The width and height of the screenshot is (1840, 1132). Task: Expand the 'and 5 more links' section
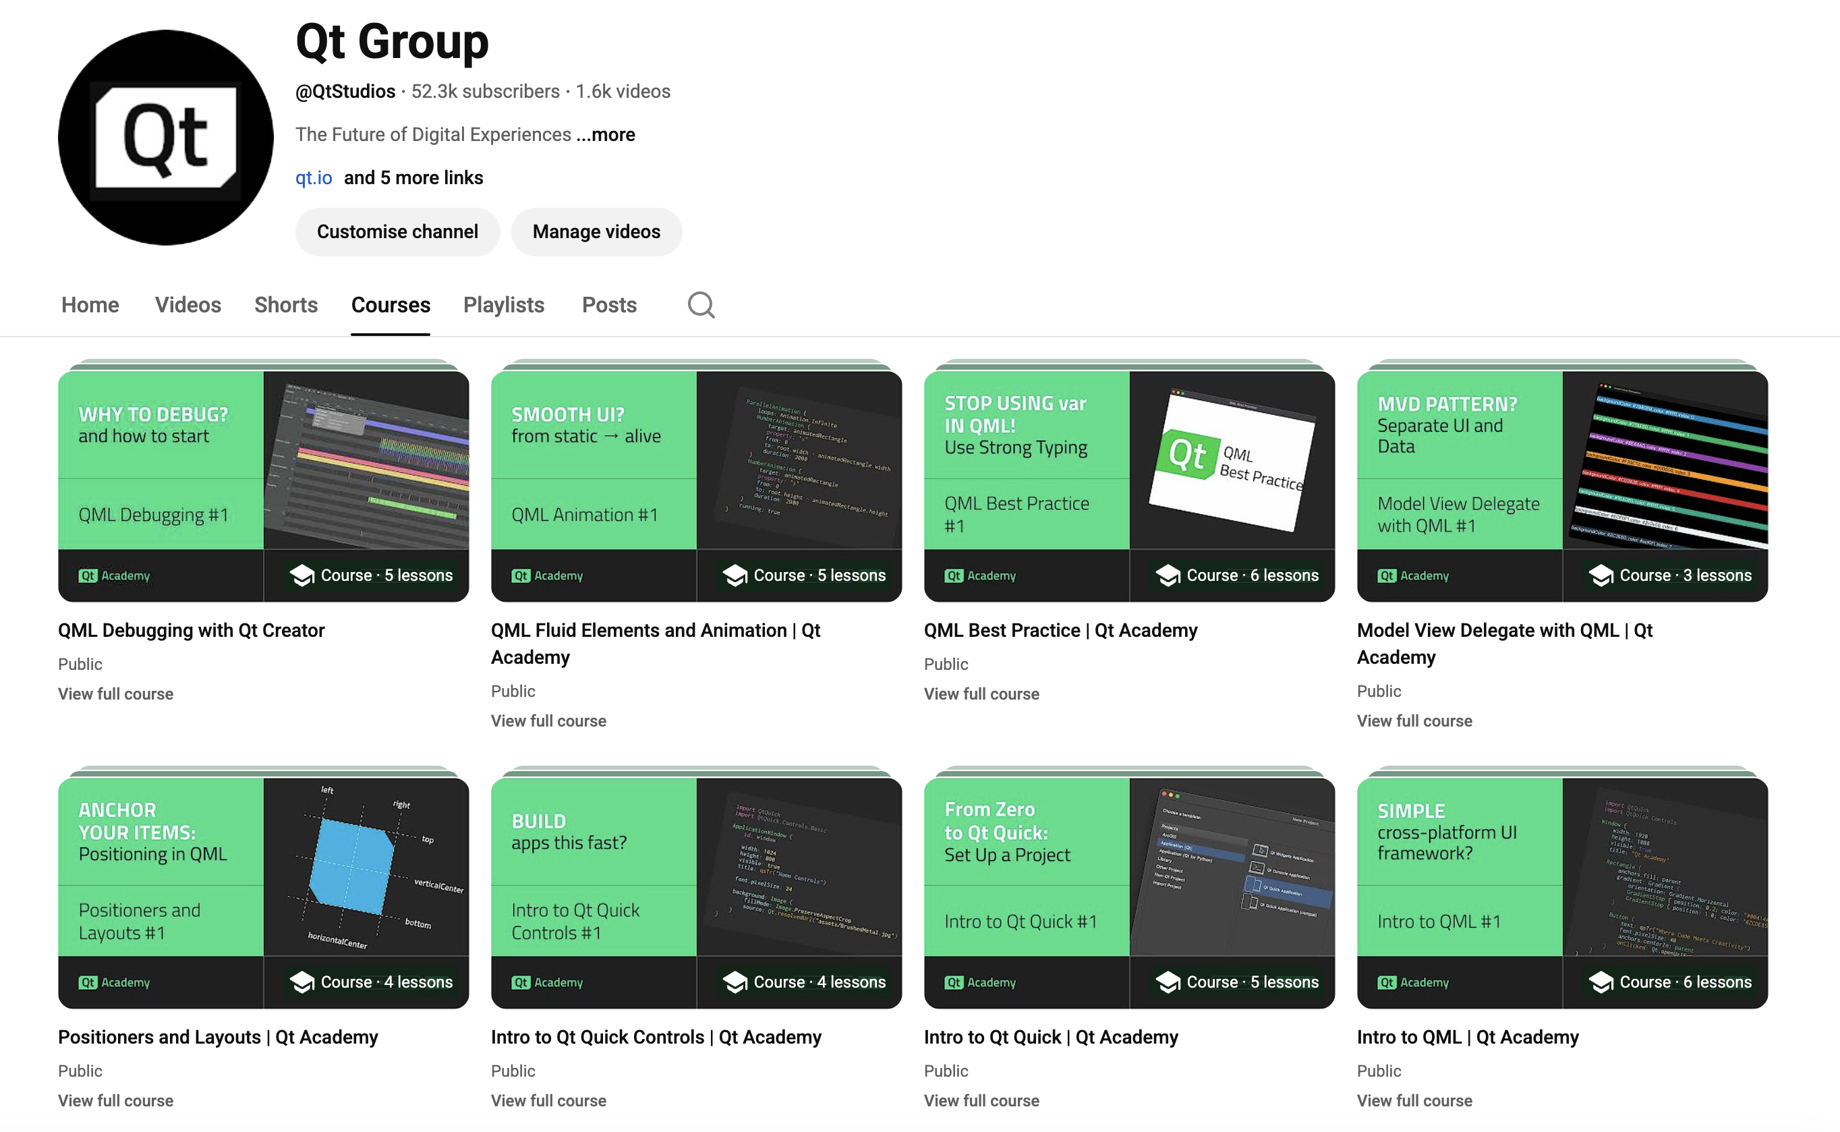pyautogui.click(x=413, y=177)
